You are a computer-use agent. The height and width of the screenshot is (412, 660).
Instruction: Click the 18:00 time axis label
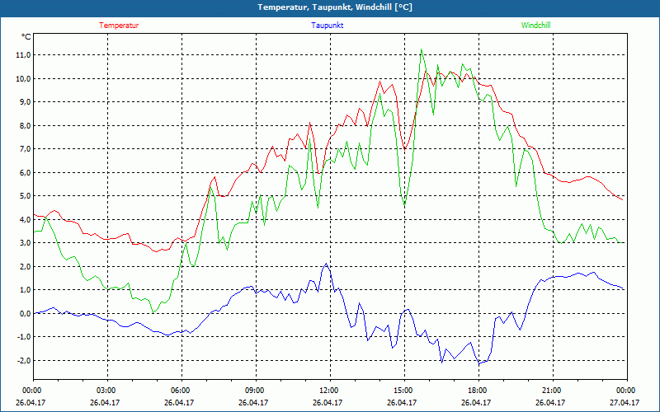(x=478, y=391)
